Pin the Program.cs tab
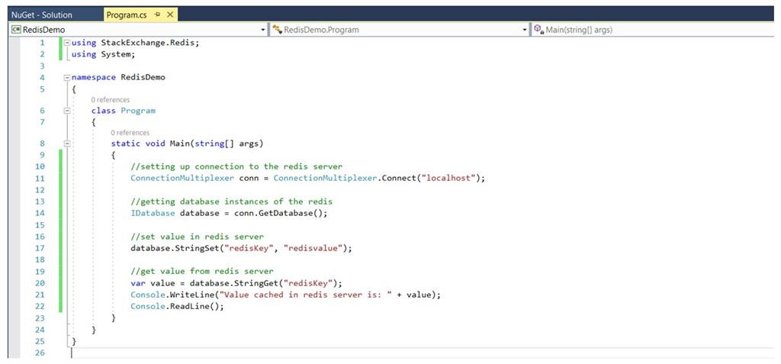781x364 pixels. [157, 14]
